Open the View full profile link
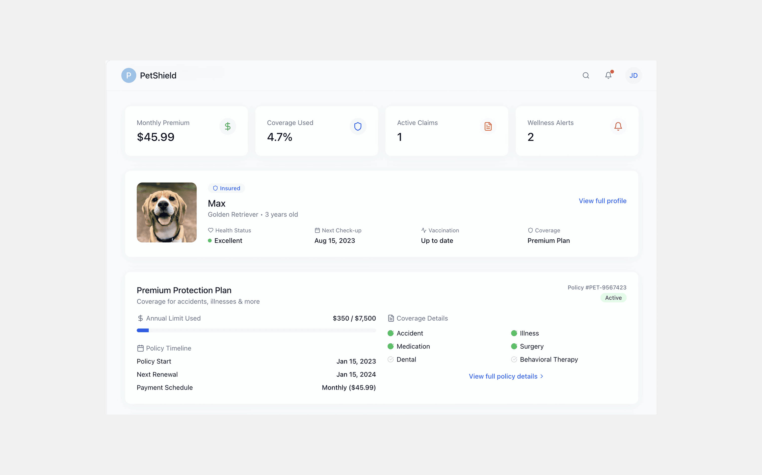The width and height of the screenshot is (762, 475). tap(602, 201)
